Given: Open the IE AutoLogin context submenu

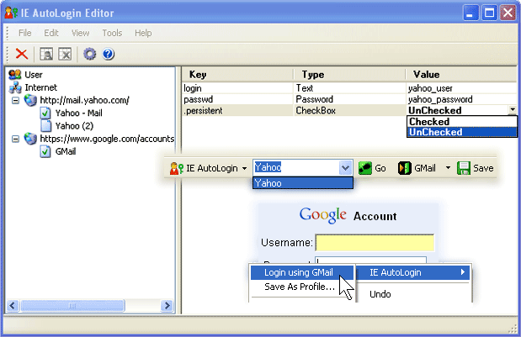Looking at the screenshot, I should (413, 272).
